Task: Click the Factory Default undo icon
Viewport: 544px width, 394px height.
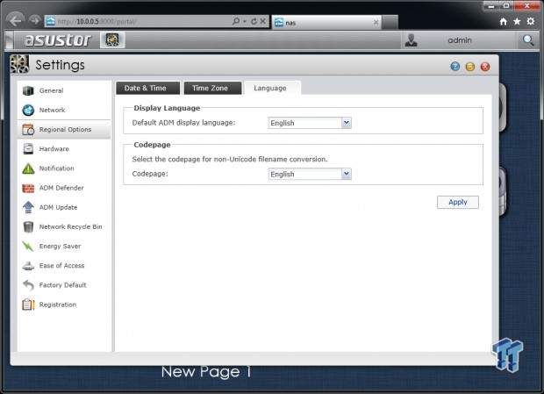Action: click(x=28, y=285)
